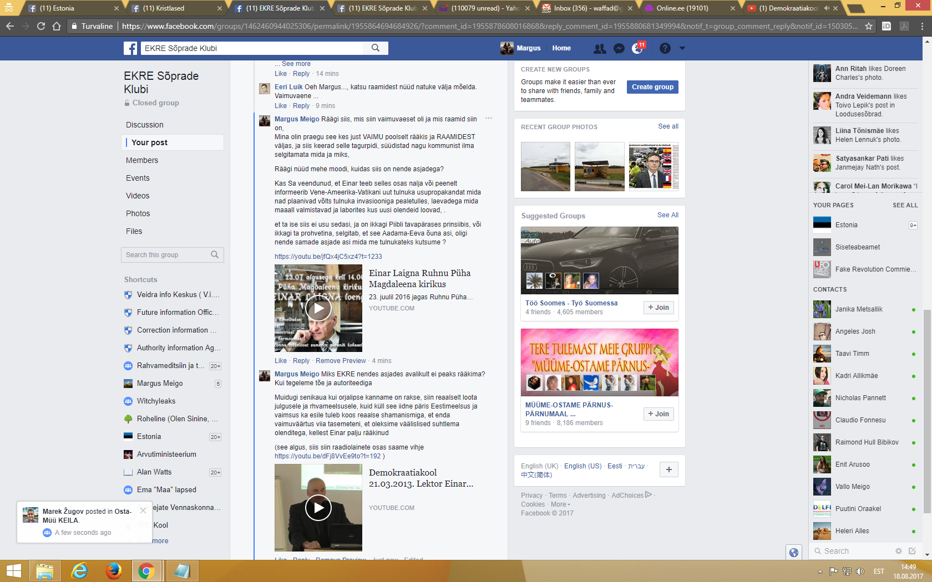This screenshot has width=932, height=582.
Task: Click Create group button
Action: coord(652,87)
